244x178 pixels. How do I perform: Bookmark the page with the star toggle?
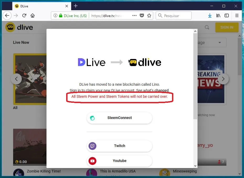pos(149,15)
